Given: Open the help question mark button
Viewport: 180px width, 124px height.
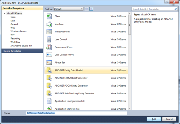Looking at the screenshot, I should click(x=167, y=2).
